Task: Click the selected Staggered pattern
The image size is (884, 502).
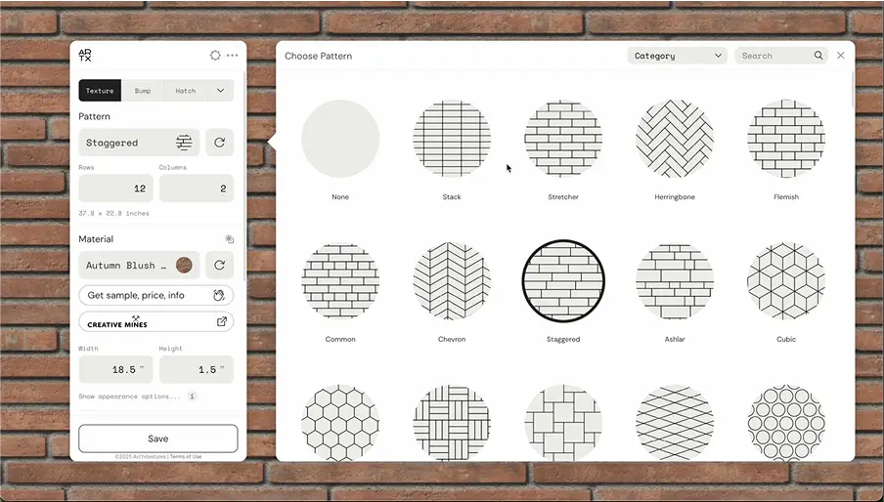Action: (563, 281)
